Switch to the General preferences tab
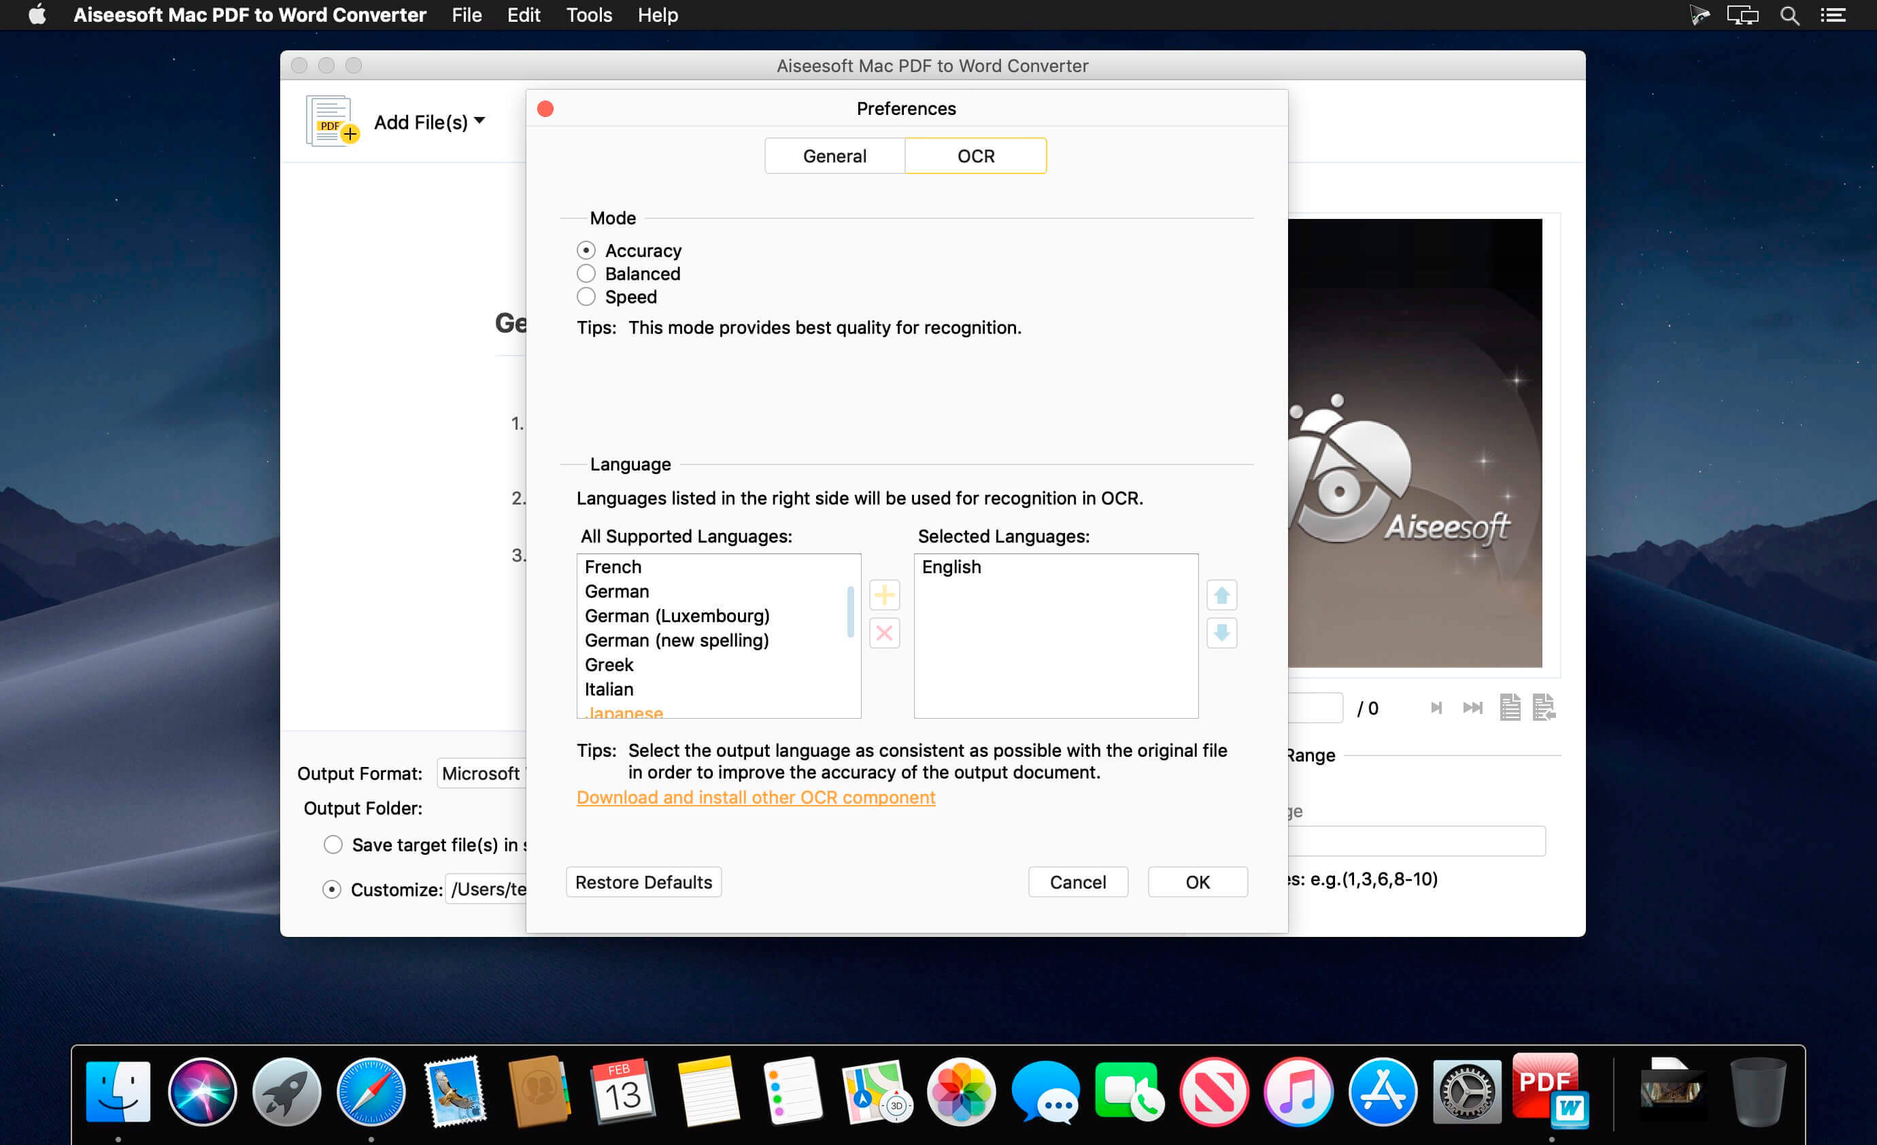1877x1145 pixels. click(834, 156)
